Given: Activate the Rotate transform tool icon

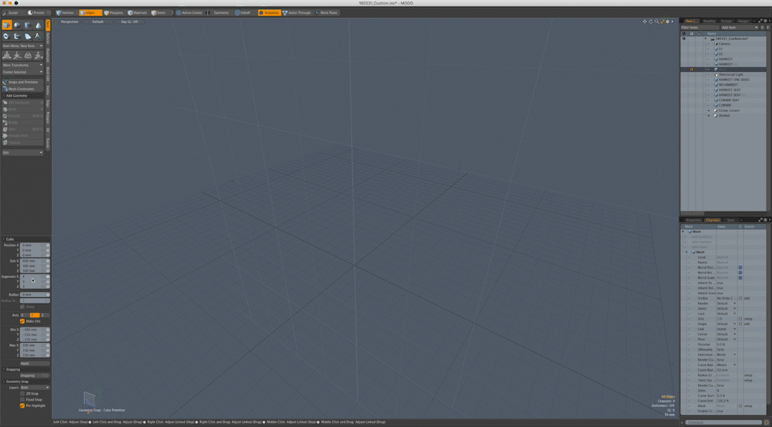Looking at the screenshot, I should 17,56.
